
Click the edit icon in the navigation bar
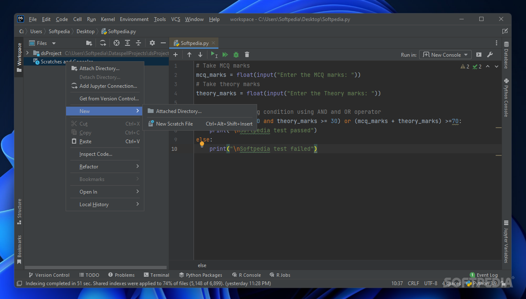click(505, 31)
